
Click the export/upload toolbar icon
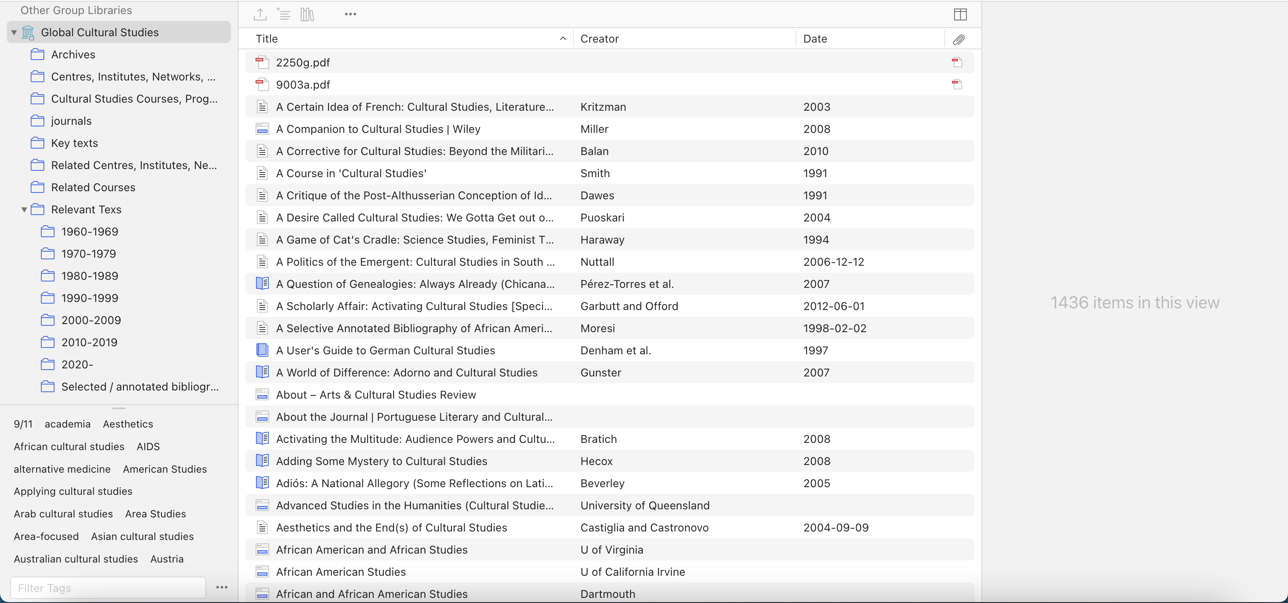(260, 14)
